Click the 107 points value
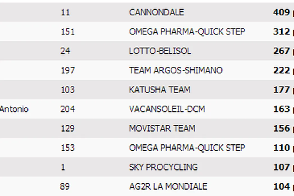The width and height of the screenshot is (294, 196). (281, 167)
